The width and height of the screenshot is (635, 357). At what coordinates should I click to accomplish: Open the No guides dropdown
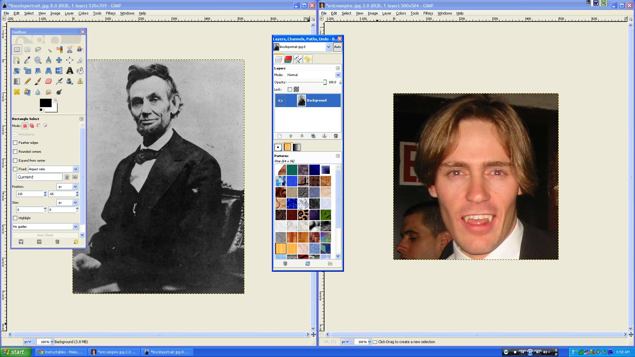click(x=45, y=227)
